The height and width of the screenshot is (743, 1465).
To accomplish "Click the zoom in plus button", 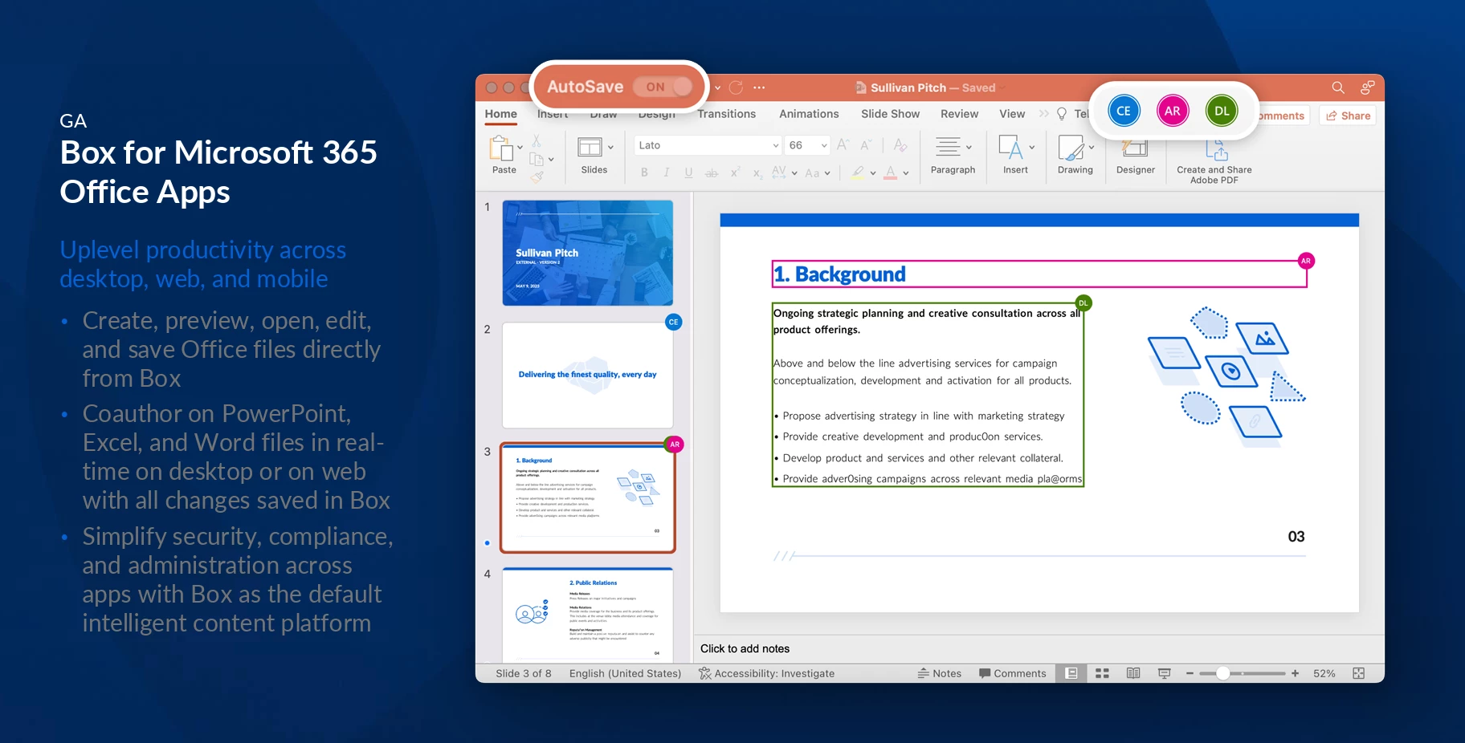I will (x=1295, y=673).
